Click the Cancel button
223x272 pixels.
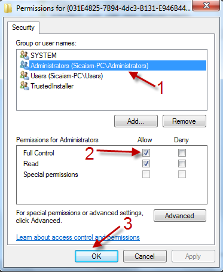[145, 256]
